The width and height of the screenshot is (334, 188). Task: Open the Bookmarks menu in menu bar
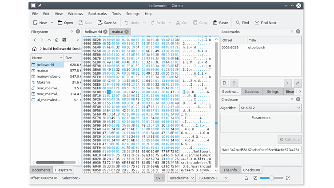point(97,14)
